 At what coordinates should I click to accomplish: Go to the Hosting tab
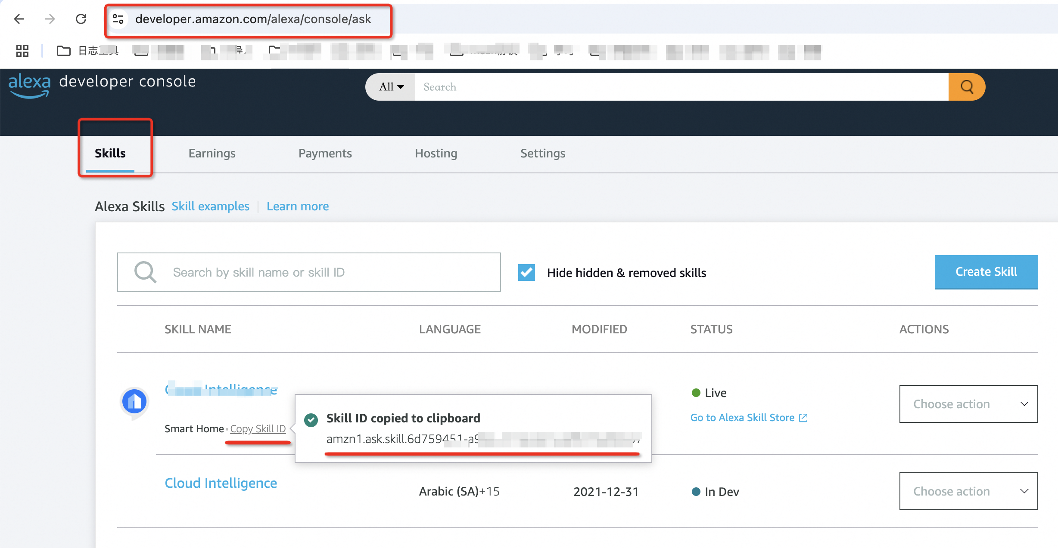[436, 154]
